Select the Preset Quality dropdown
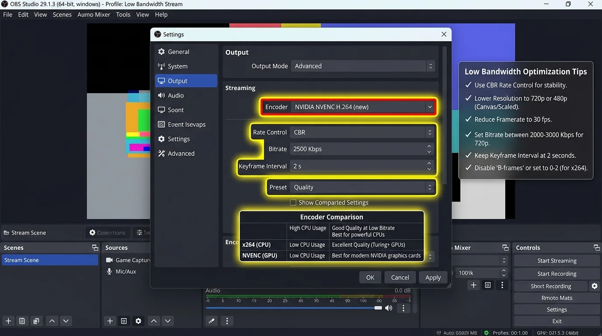The height and width of the screenshot is (336, 602). (362, 187)
